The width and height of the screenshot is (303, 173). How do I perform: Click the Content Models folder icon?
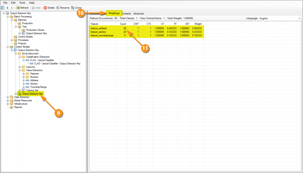(x=12, y=47)
